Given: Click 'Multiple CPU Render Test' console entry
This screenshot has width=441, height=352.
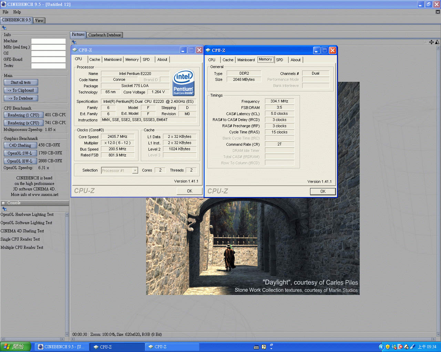Looking at the screenshot, I should coord(22,247).
